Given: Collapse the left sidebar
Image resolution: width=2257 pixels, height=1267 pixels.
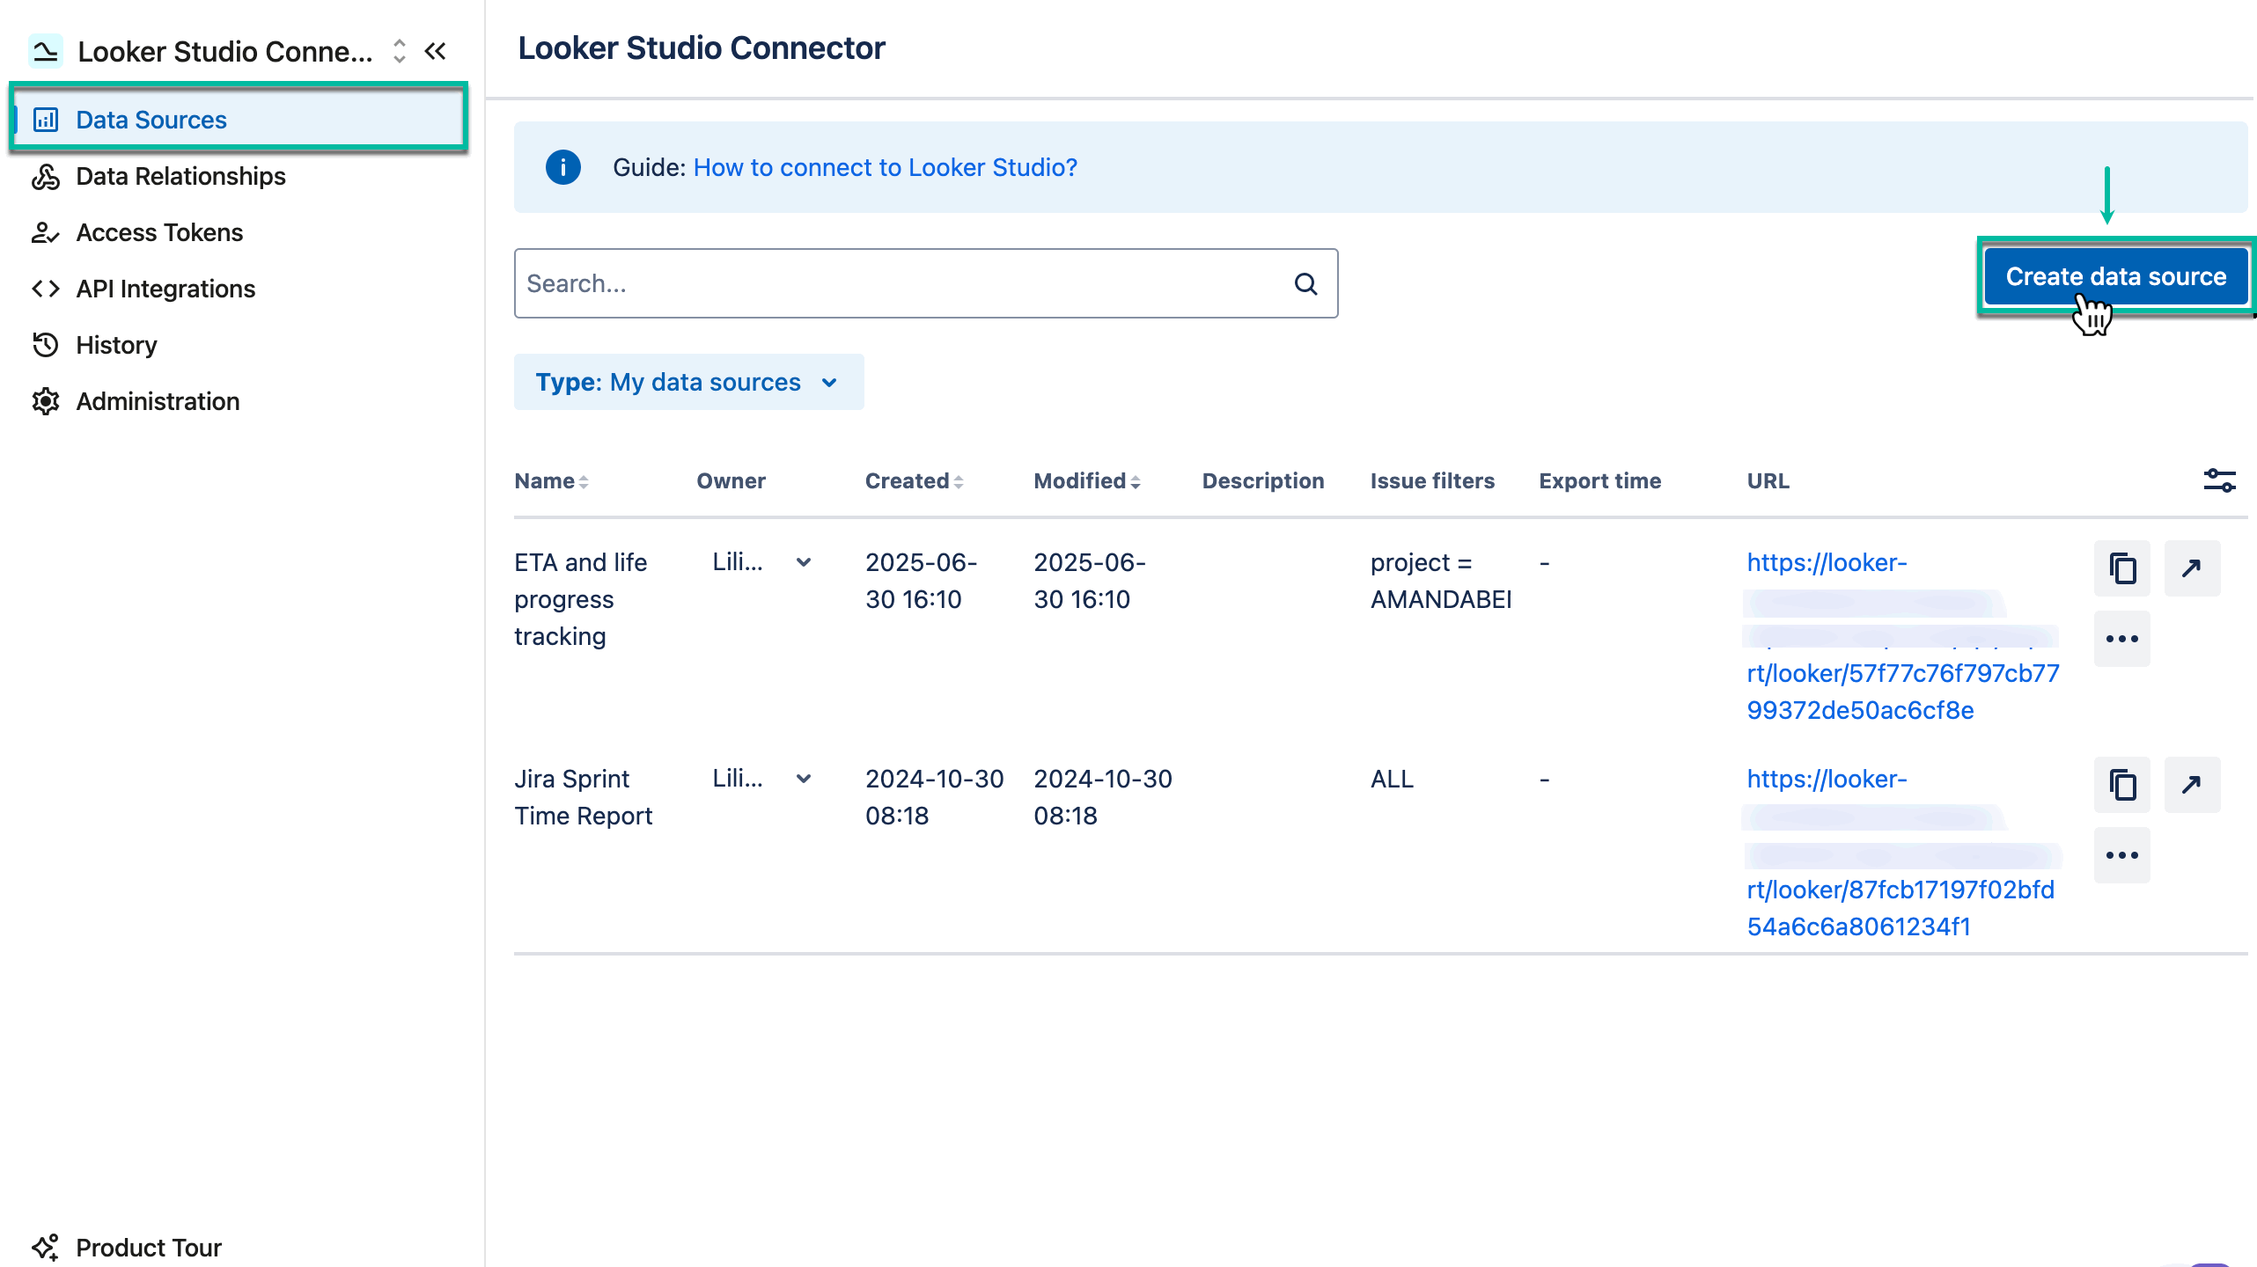Looking at the screenshot, I should 436,51.
